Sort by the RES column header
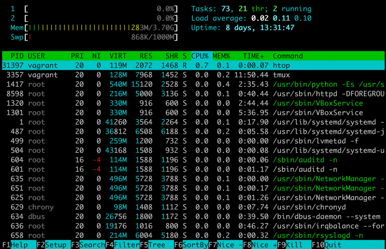 (146, 56)
